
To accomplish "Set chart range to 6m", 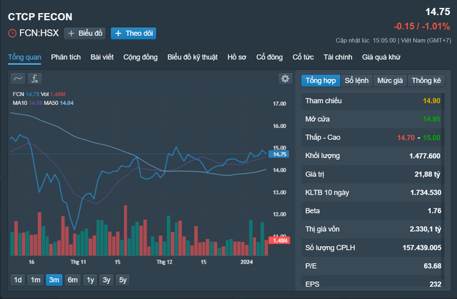I will pos(73,280).
